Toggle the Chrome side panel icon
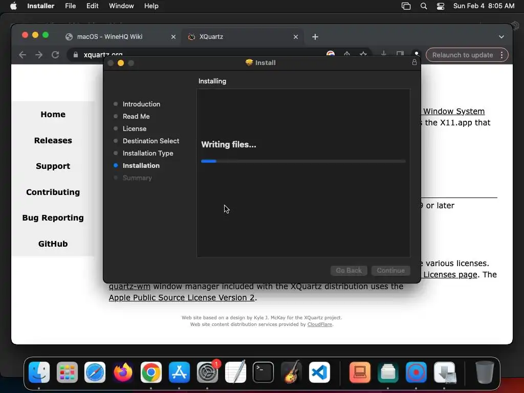This screenshot has height=393, width=524. click(400, 53)
